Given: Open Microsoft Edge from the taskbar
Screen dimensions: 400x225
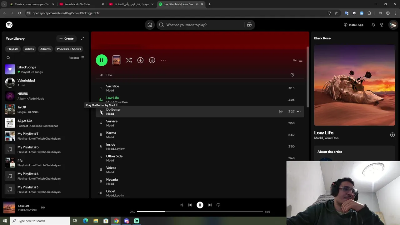Looking at the screenshot, I should pyautogui.click(x=85, y=221).
